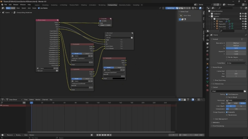Enable the Render Region checkbox
Image resolution: width=248 pixels, height=139 pixels.
[227, 57]
